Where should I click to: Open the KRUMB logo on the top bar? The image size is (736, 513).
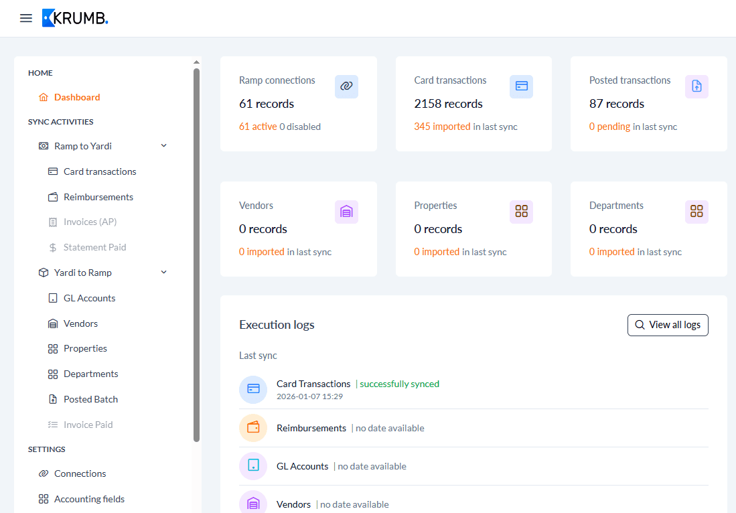(75, 18)
